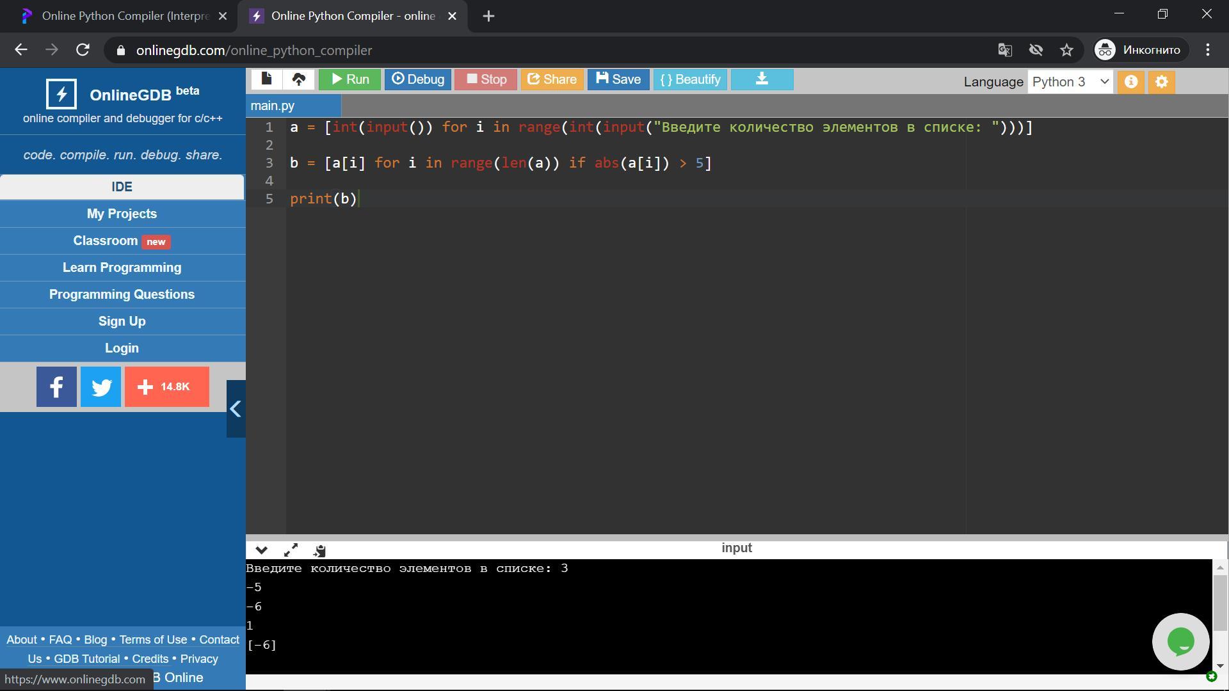Open My Projects menu item

(122, 214)
